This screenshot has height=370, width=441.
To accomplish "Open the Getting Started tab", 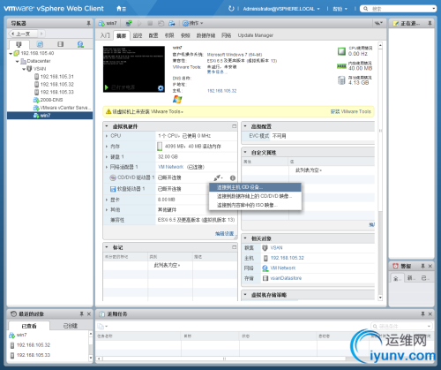I will 105,35.
